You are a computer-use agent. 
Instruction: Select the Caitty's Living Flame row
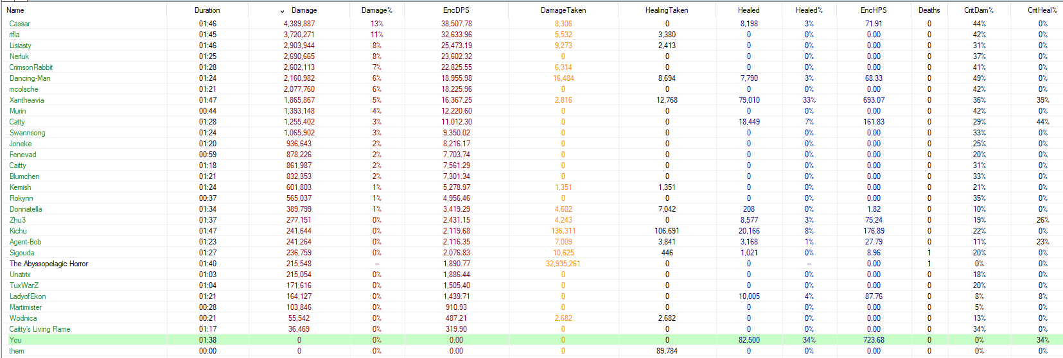point(40,329)
